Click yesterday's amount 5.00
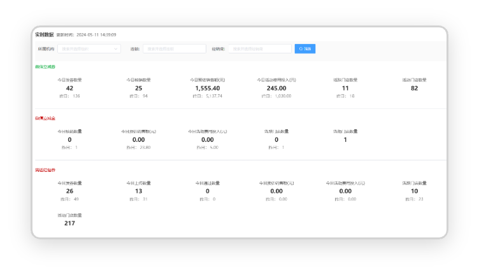Image resolution: width=479 pixels, height=275 pixels. click(x=214, y=148)
